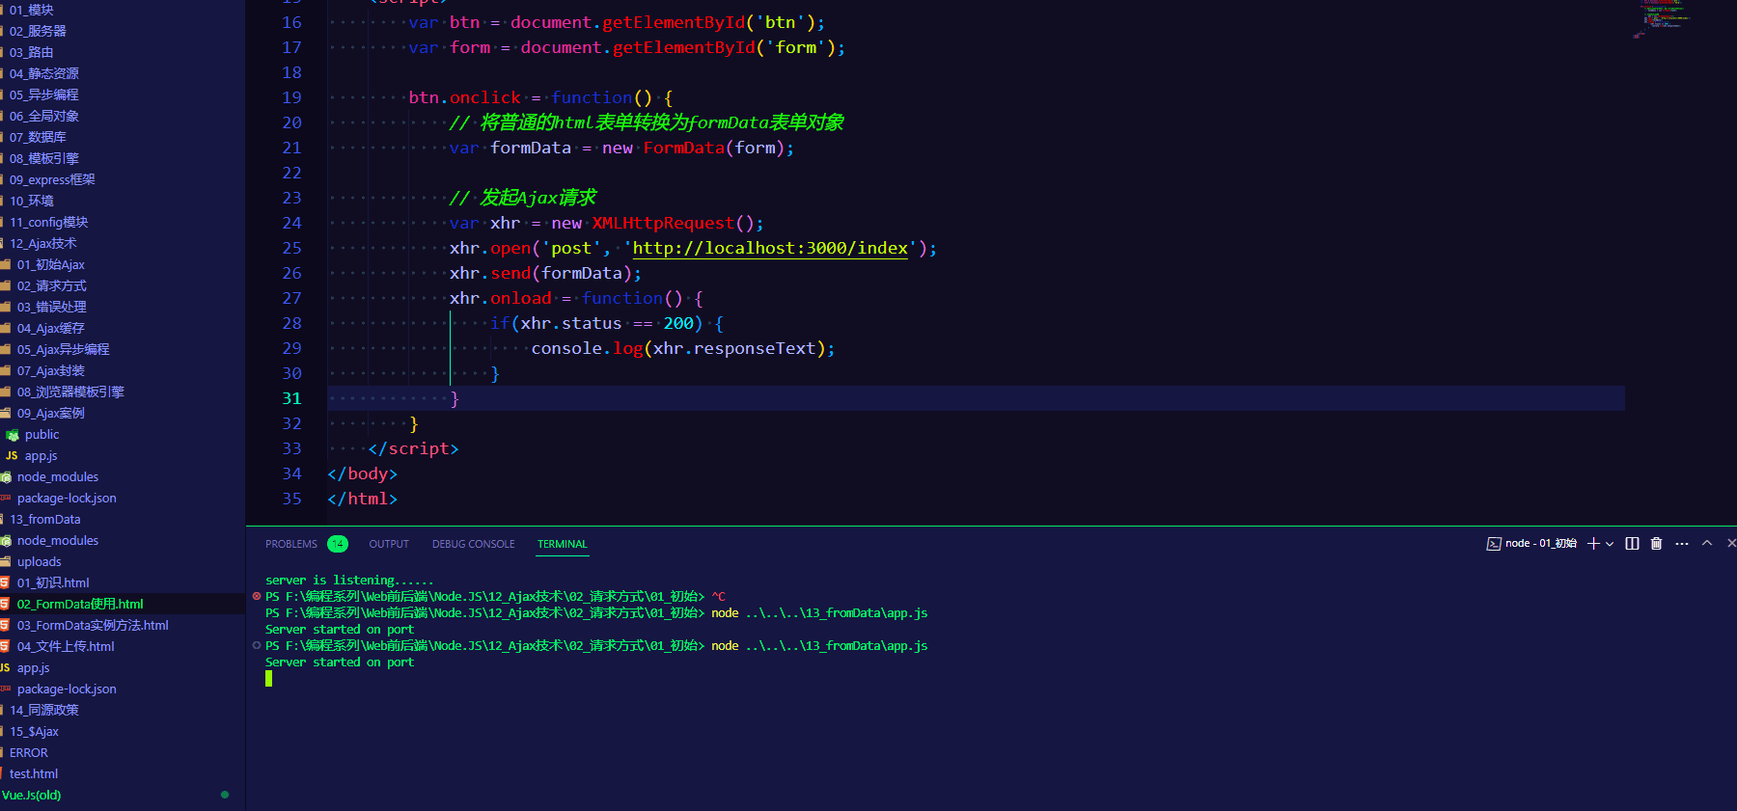The image size is (1737, 811).
Task: Expand the 06_全局对象 folder
Action: tap(43, 116)
